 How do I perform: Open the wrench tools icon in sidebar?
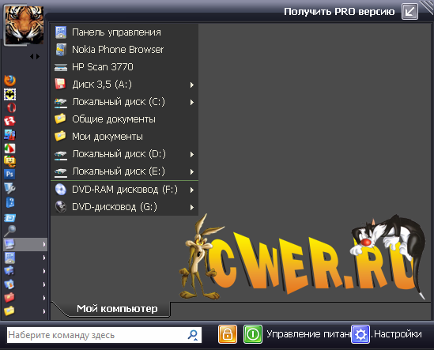click(x=9, y=188)
